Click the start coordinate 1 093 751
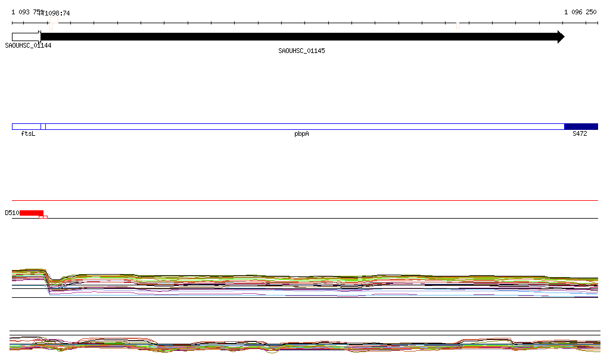The width and height of the screenshot is (610, 364). click(x=26, y=12)
